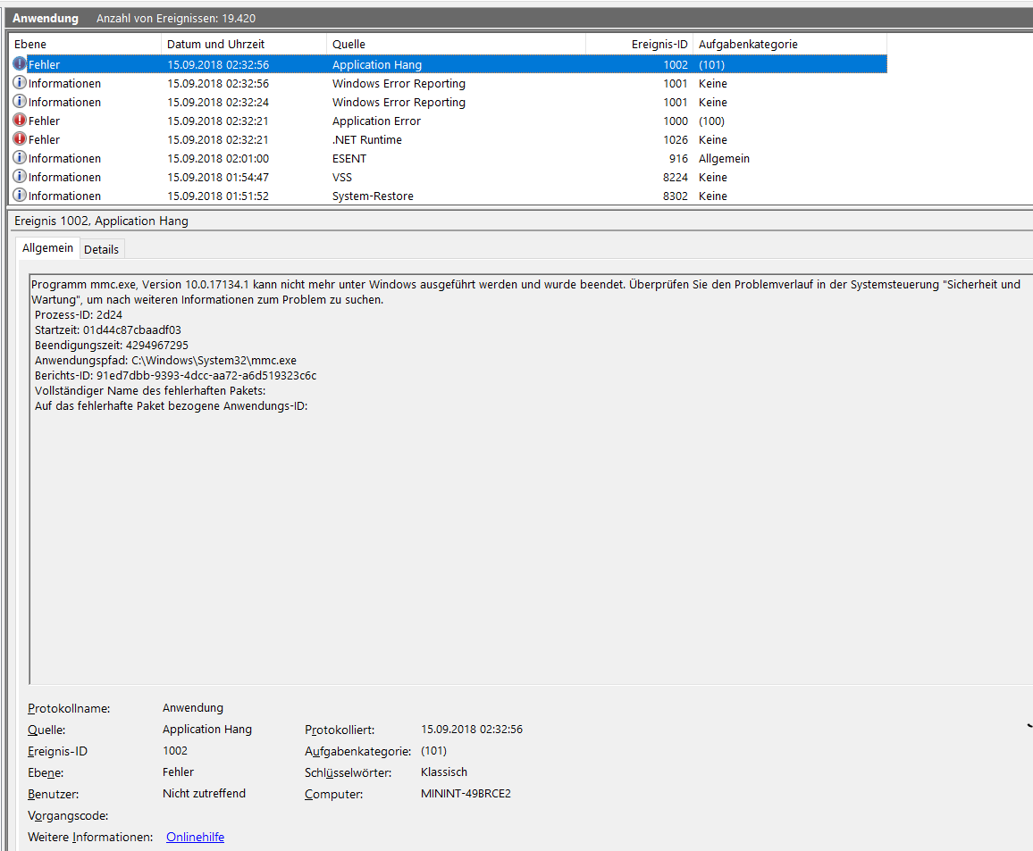The height and width of the screenshot is (851, 1033).
Task: Click the red error icon of the .NET Runtime row
Action: [x=20, y=139]
